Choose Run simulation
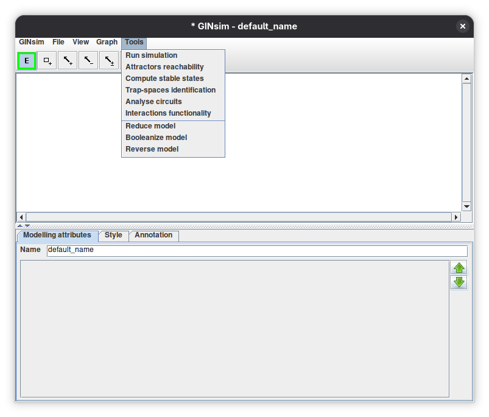Viewport: 489px width, 417px height. point(173,55)
